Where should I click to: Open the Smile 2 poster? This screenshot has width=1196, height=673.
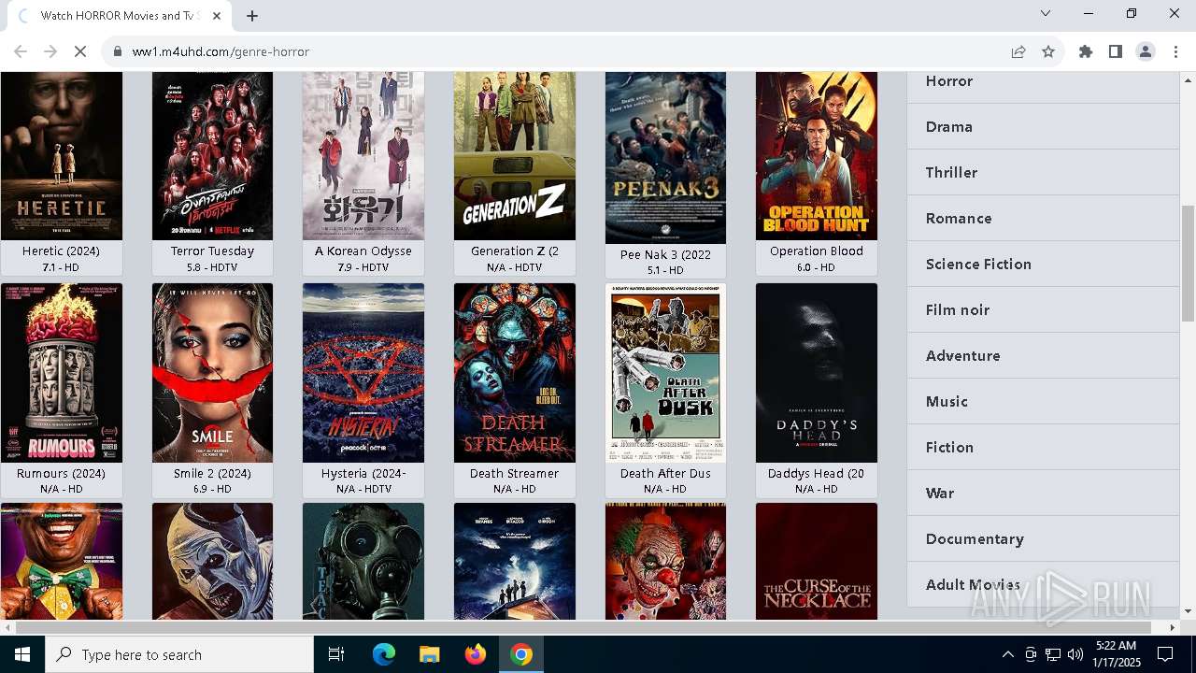pos(212,373)
